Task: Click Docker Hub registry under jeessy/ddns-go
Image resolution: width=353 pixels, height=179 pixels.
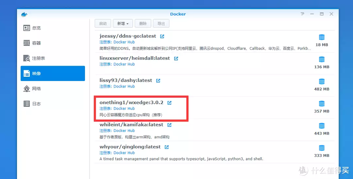Action: 124,42
